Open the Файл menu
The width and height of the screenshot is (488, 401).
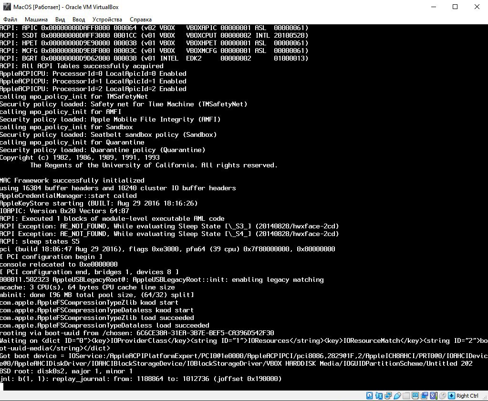tap(10, 19)
